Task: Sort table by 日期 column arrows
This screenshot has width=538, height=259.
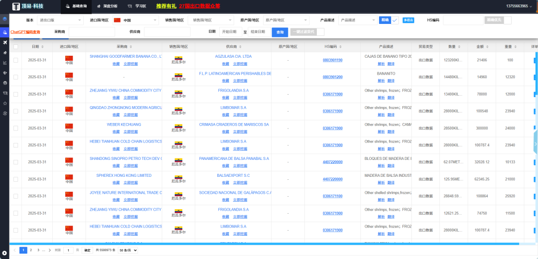Action: pos(42,47)
